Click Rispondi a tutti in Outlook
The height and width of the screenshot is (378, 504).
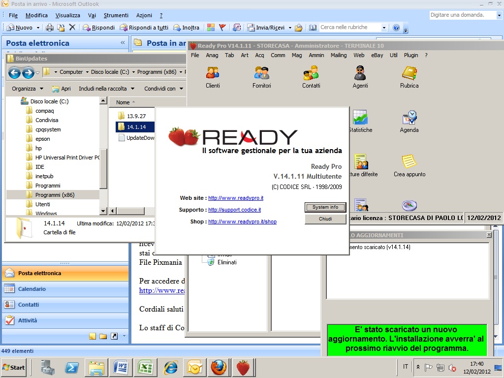(x=144, y=28)
